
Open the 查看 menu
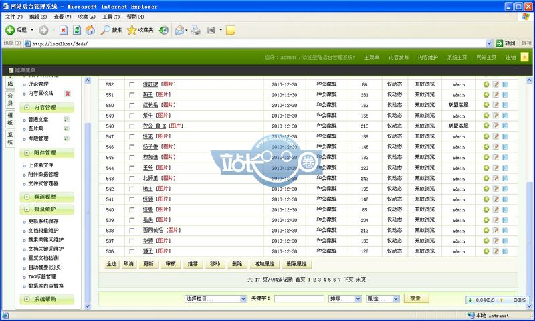tap(62, 17)
